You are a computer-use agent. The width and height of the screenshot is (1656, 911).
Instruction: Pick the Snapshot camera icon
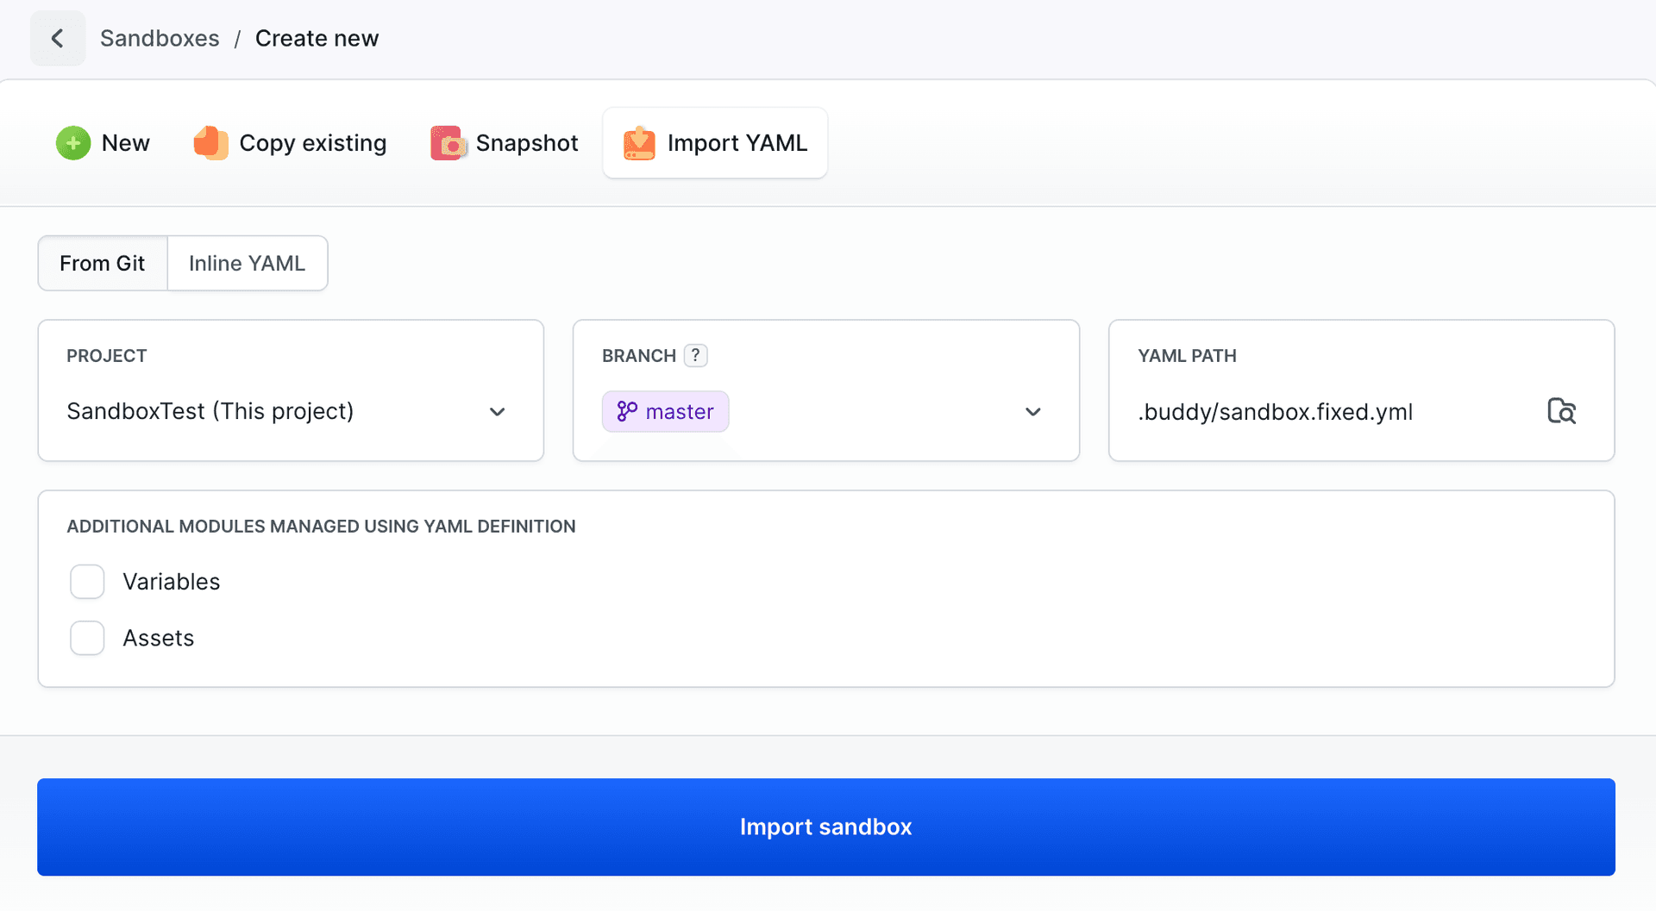448,143
